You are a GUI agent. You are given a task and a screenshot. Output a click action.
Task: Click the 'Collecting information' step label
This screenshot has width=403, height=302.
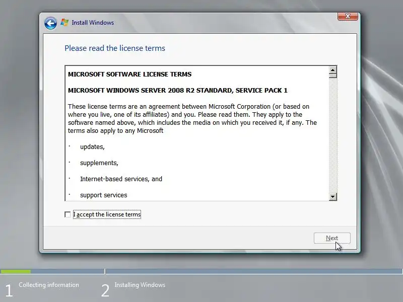coord(49,285)
